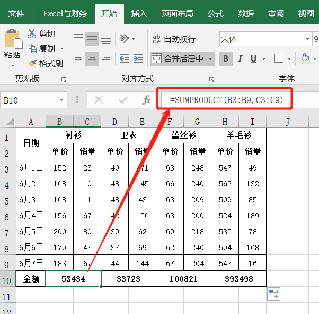Open text orientation options
Screen dimensions: 319x314
click(125, 38)
